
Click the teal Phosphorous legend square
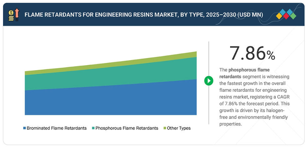tap(93, 128)
